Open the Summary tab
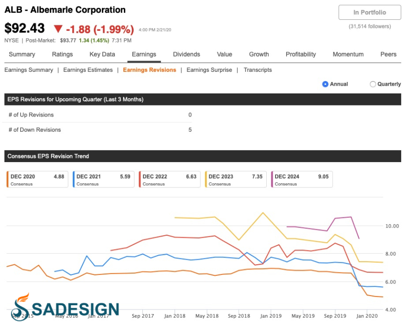410x326 pixels. pyautogui.click(x=22, y=54)
